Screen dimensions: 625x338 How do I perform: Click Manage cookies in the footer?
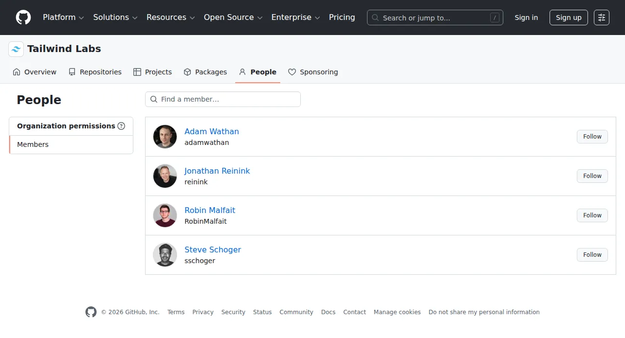(397, 312)
